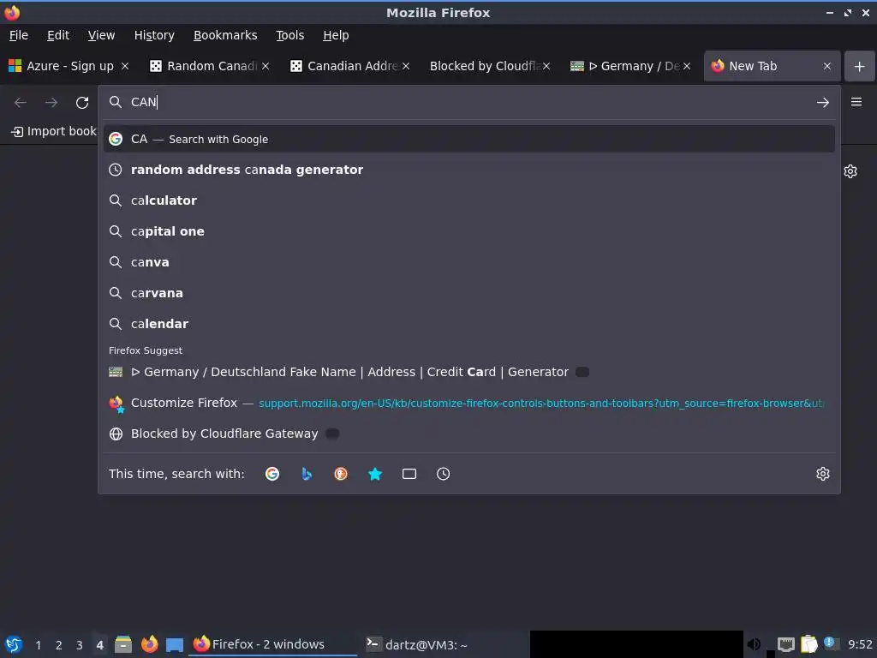This screenshot has width=877, height=658.
Task: Switch to workspace 2 in taskbar
Action: (x=59, y=645)
